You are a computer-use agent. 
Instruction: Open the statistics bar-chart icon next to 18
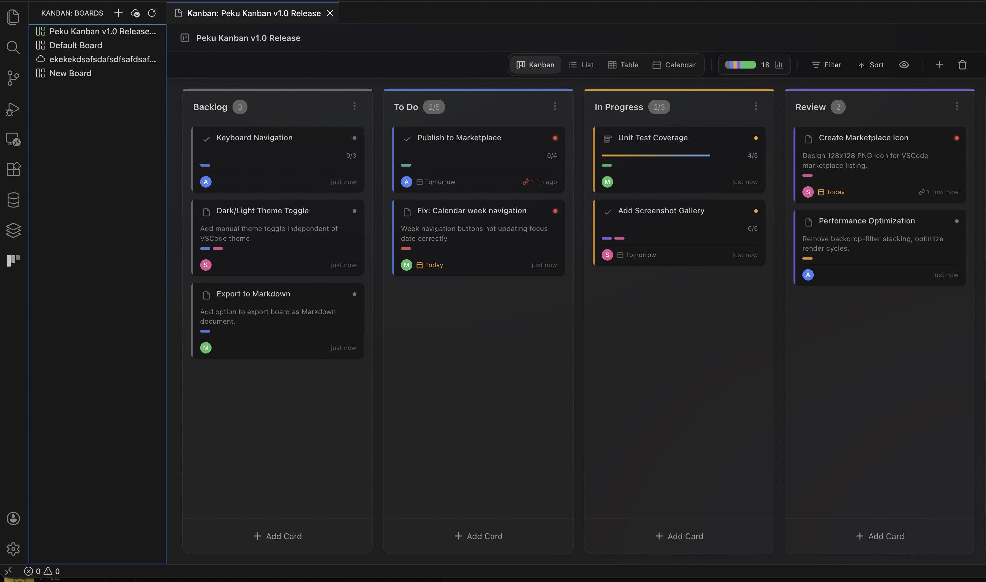click(780, 65)
